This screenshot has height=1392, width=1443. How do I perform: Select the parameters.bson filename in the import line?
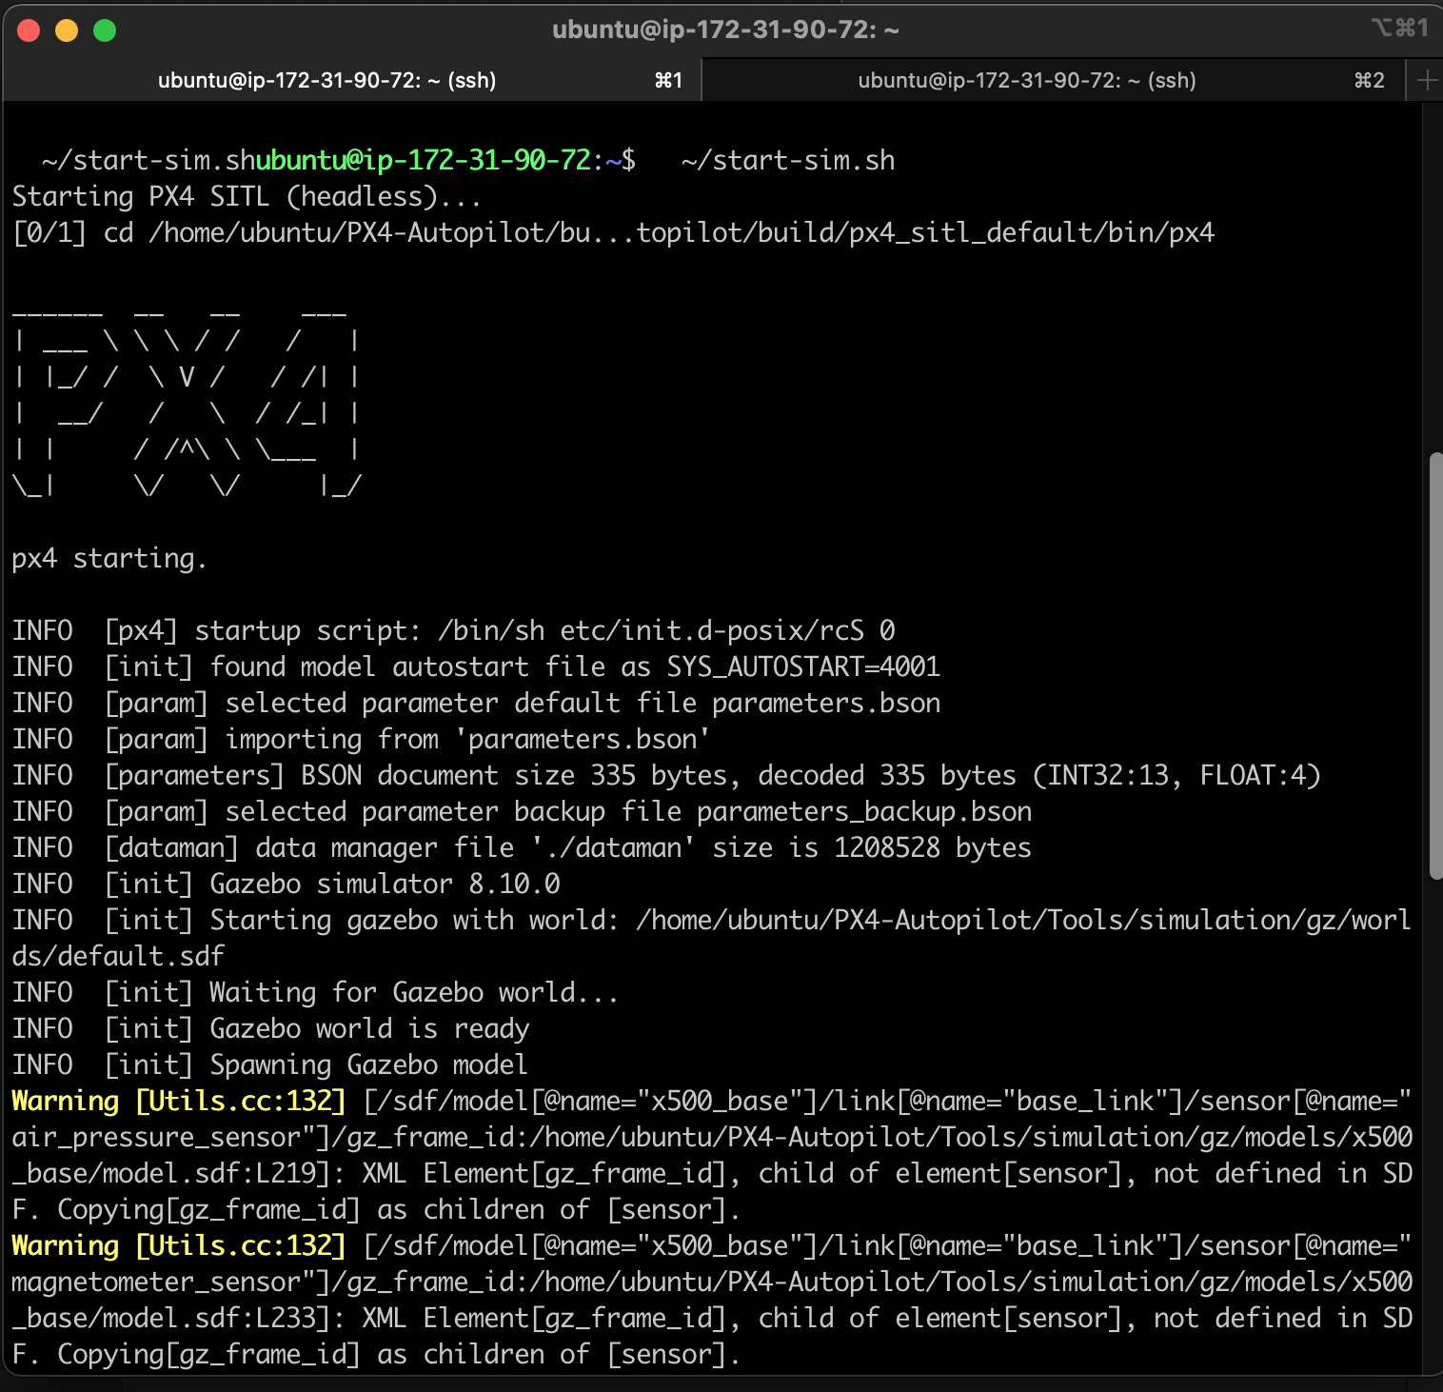coord(581,739)
